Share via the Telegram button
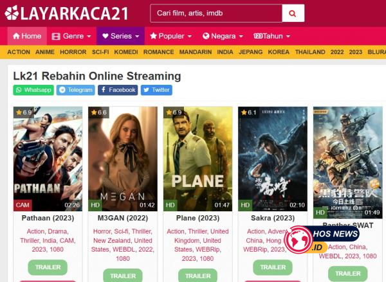386x282 pixels. 75,90
